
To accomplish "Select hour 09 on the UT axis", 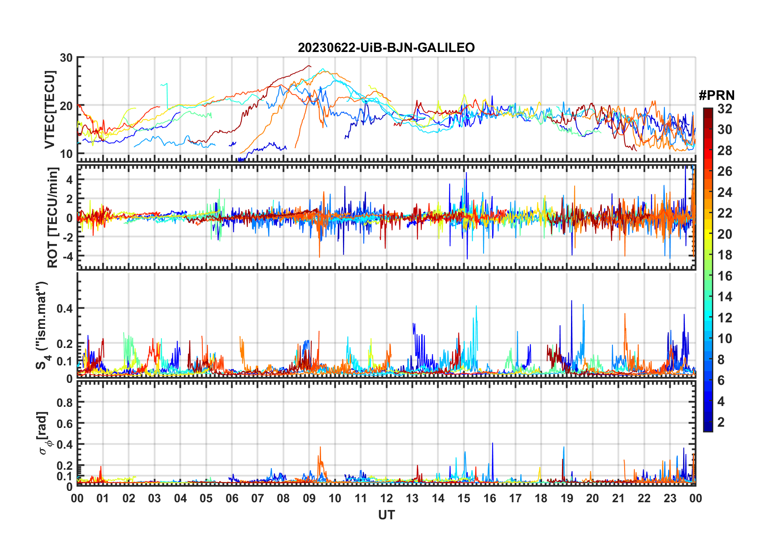I will 309,498.
